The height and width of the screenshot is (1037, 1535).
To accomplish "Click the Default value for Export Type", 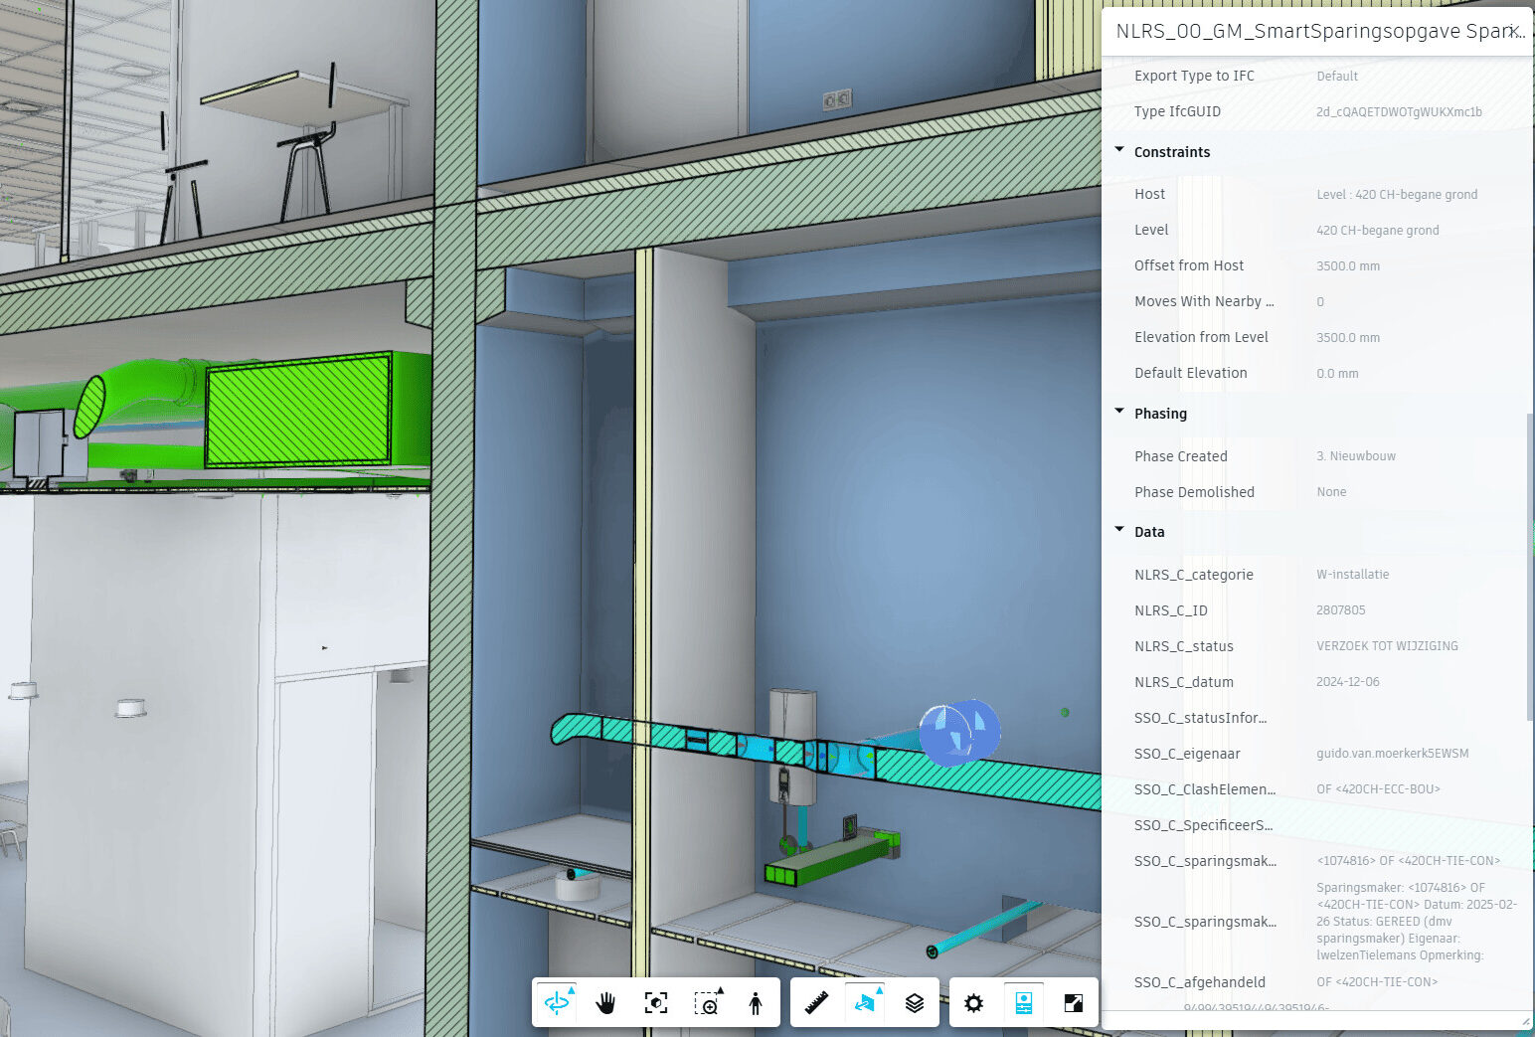I will 1336,76.
